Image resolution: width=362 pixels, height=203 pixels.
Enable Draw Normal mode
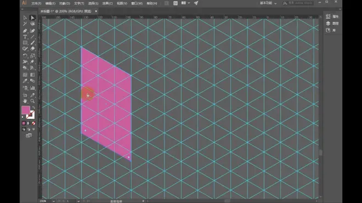click(24, 129)
